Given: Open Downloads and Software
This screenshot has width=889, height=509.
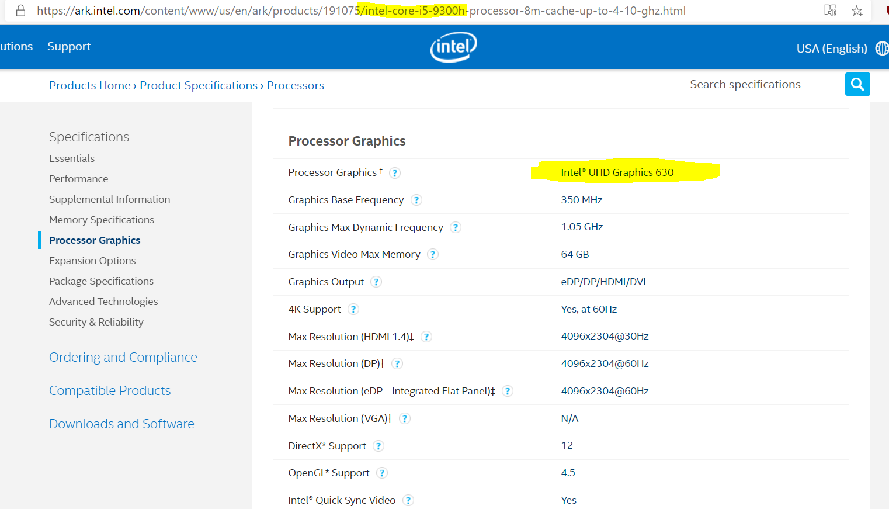Looking at the screenshot, I should pos(121,424).
